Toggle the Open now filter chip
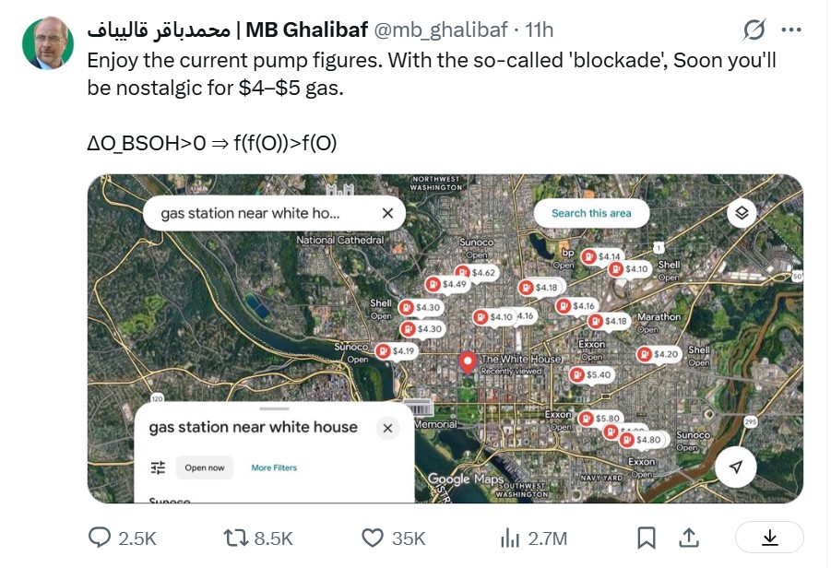This screenshot has height=568, width=831. click(205, 467)
